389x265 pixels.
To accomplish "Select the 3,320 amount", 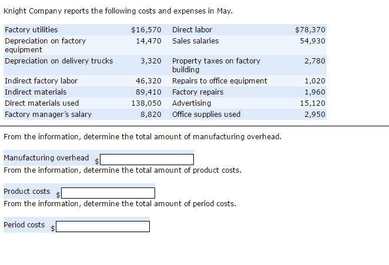I will (x=151, y=61).
